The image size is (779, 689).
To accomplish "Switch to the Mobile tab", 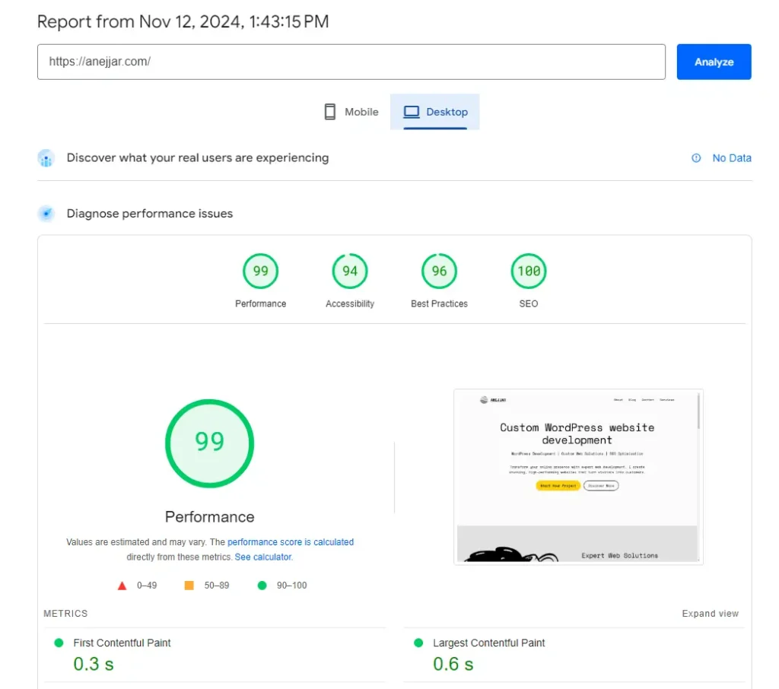I will 351,112.
